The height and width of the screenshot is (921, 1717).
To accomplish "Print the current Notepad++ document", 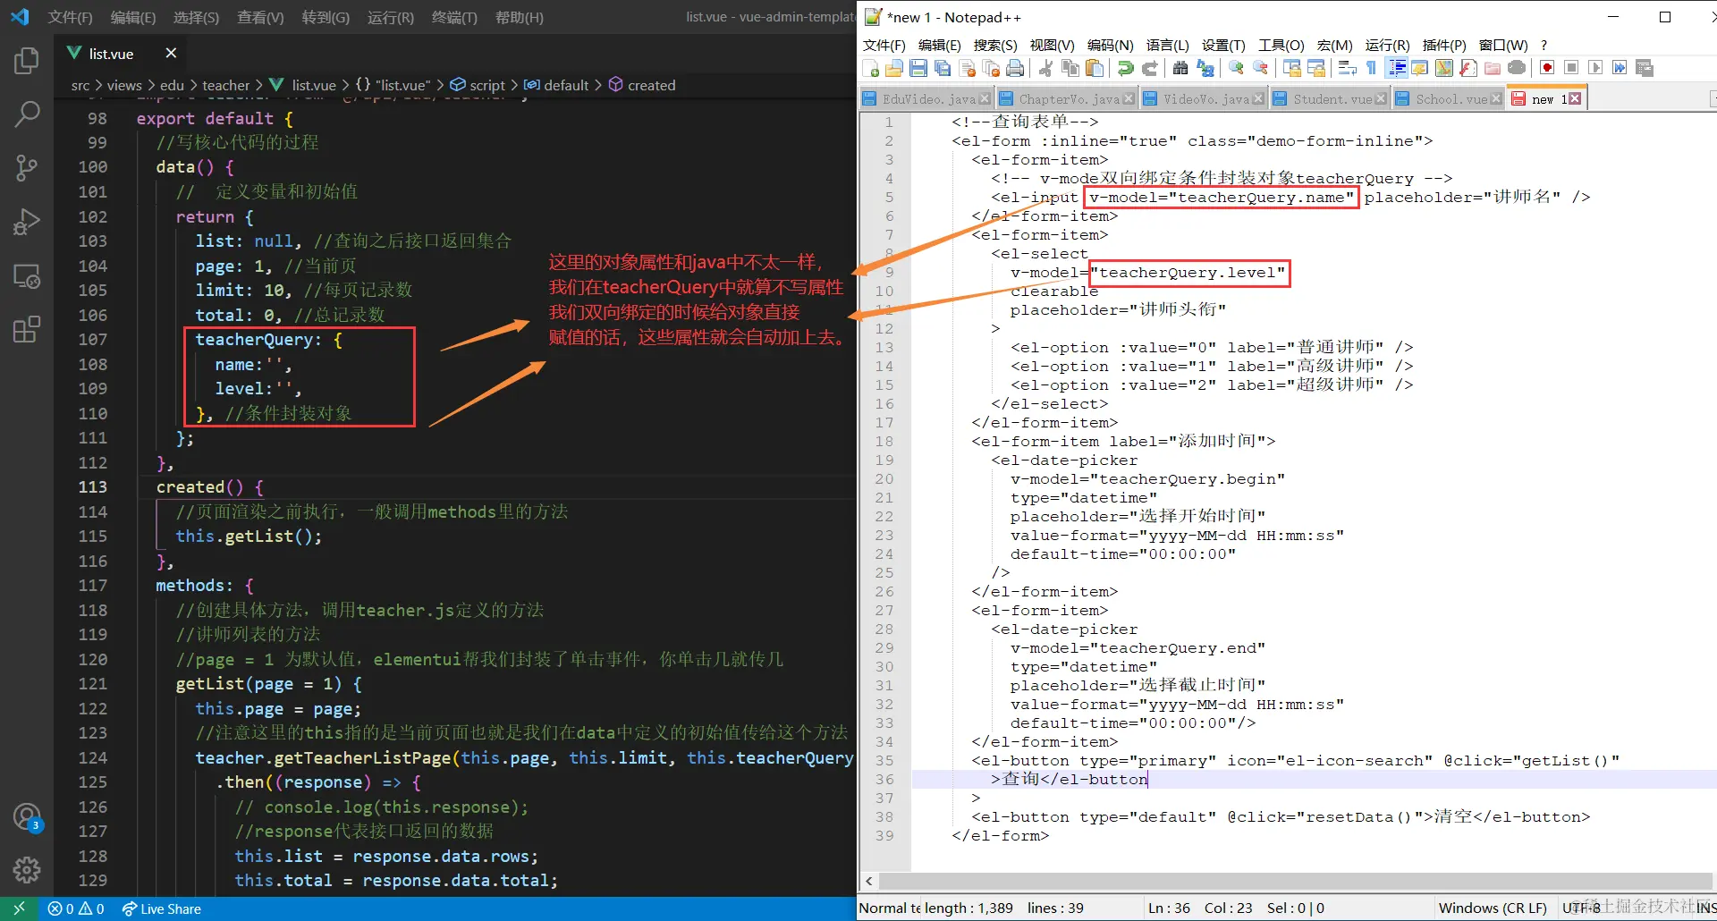I will click(1015, 68).
